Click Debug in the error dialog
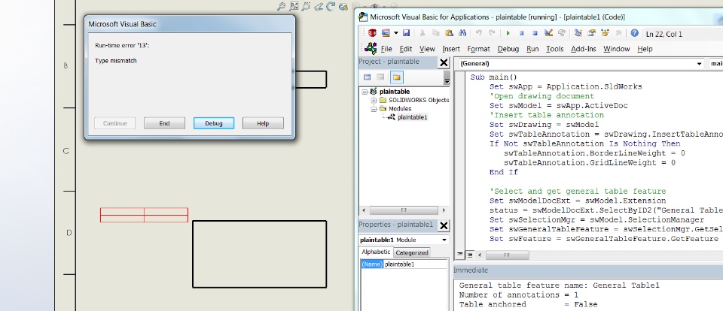Screen dimensions: 723x311 (213, 123)
